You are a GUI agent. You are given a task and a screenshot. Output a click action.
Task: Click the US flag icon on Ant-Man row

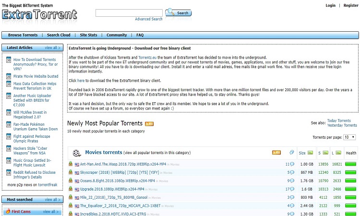(x=77, y=164)
